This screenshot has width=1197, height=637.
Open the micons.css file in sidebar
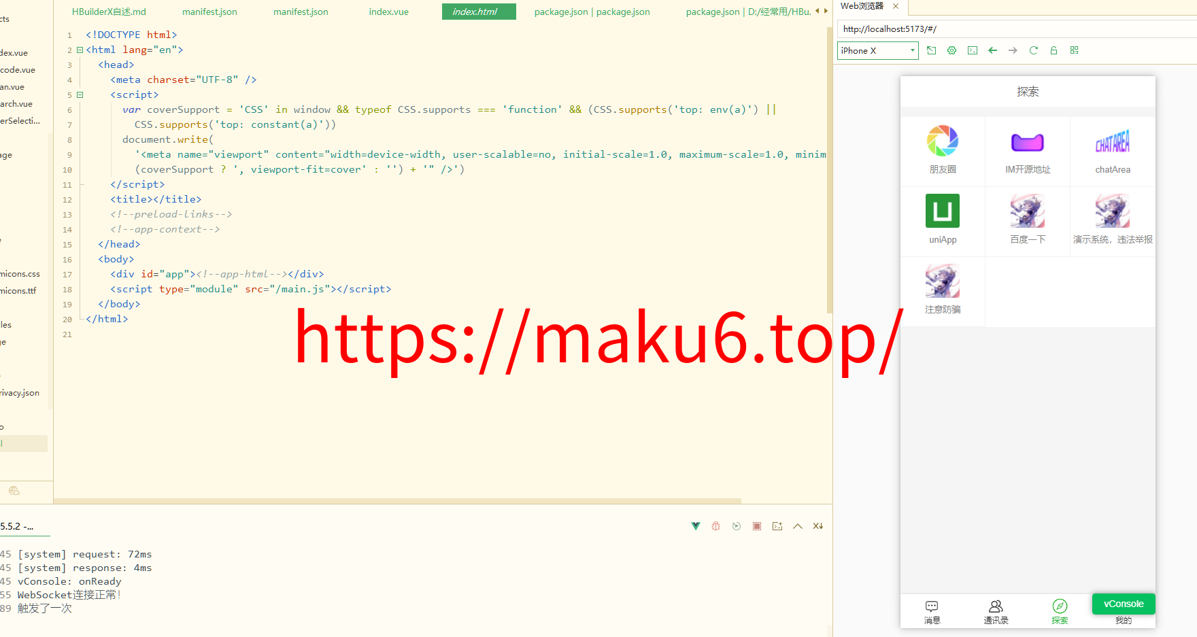20,274
